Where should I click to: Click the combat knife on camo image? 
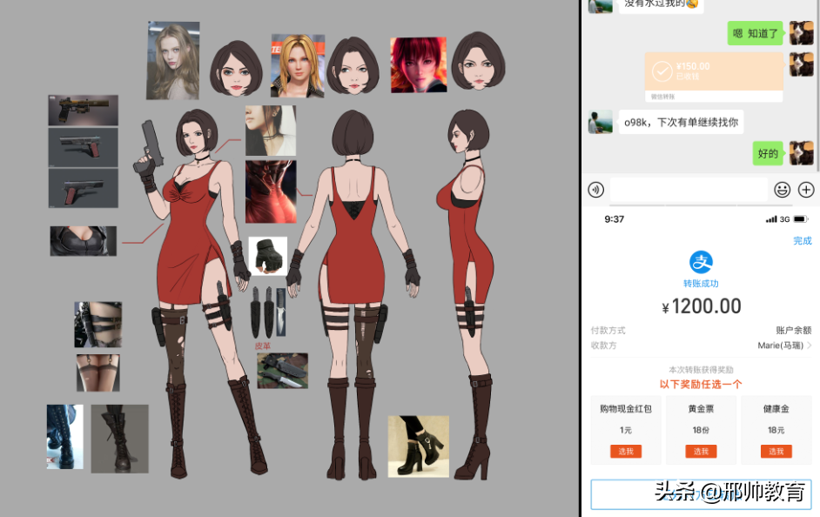tap(282, 371)
